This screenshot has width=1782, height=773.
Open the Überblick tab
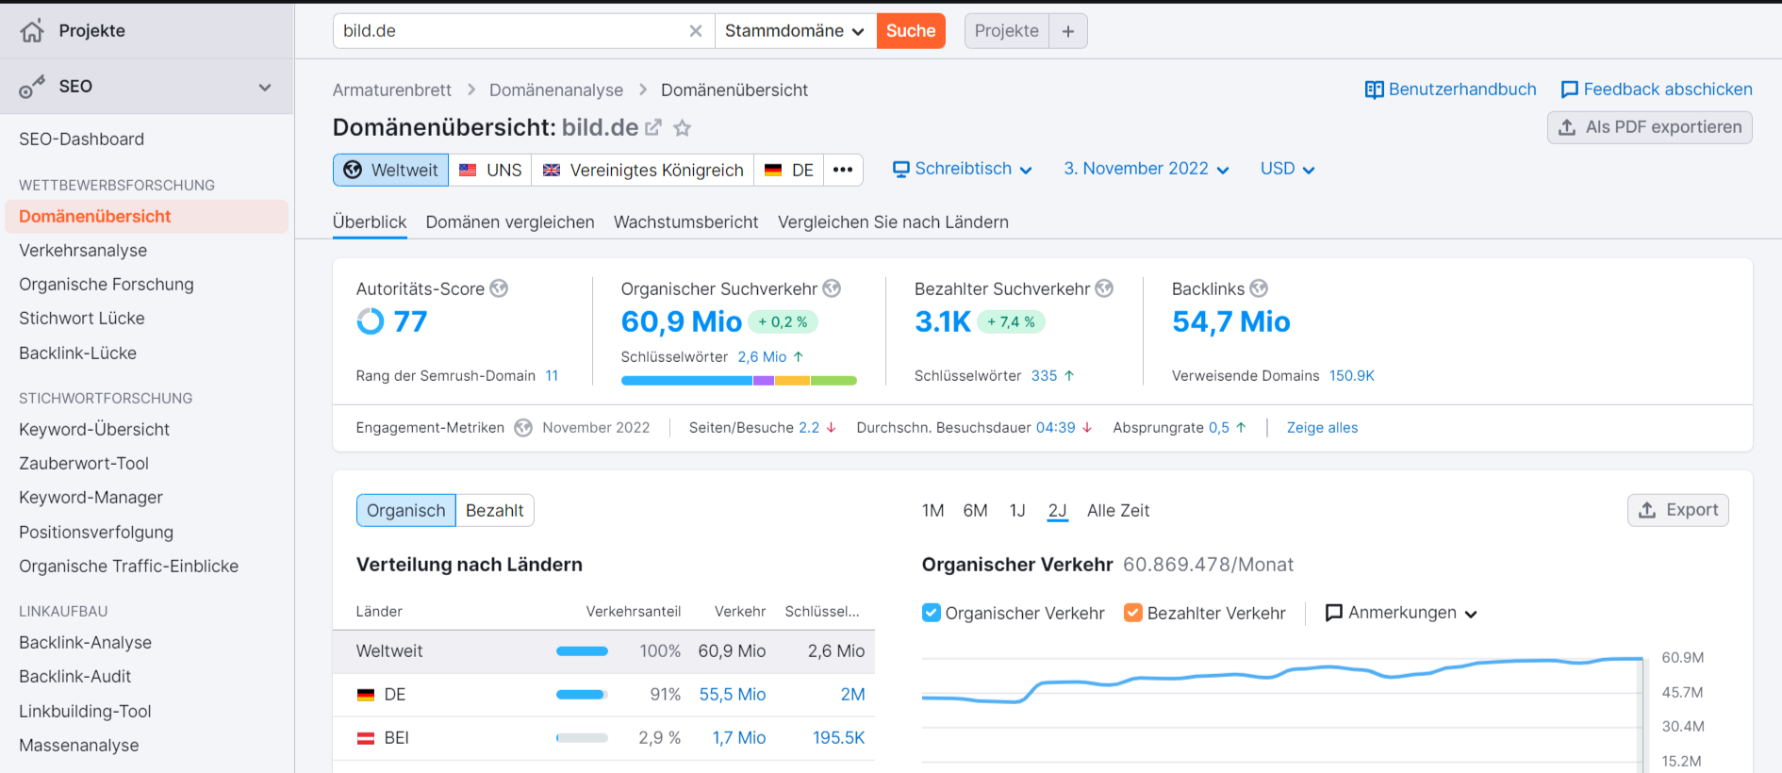(x=370, y=222)
